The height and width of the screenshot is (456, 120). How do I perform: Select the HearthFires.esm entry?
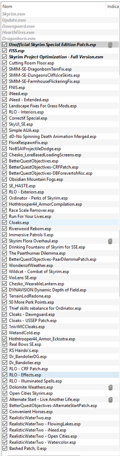pyautogui.click(x=18, y=32)
